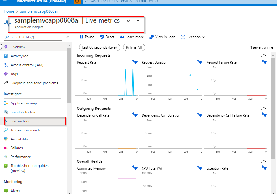This screenshot has width=277, height=194.
Task: Click the preview bug icon in header
Action: point(77,2)
